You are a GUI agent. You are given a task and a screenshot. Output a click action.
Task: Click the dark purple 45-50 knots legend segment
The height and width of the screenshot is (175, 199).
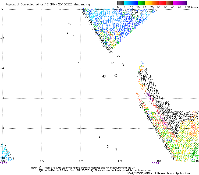[183, 3]
